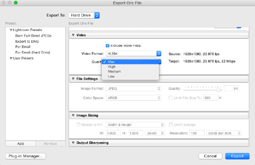Adjust the JPEG Quality slider
The height and width of the screenshot is (165, 255).
pyautogui.click(x=218, y=89)
